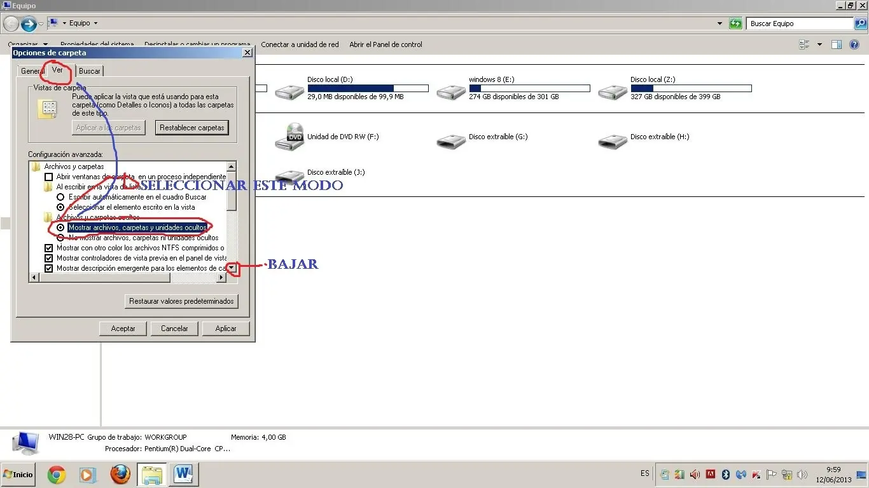Click the advanced settings scroll-down arrow

click(232, 268)
